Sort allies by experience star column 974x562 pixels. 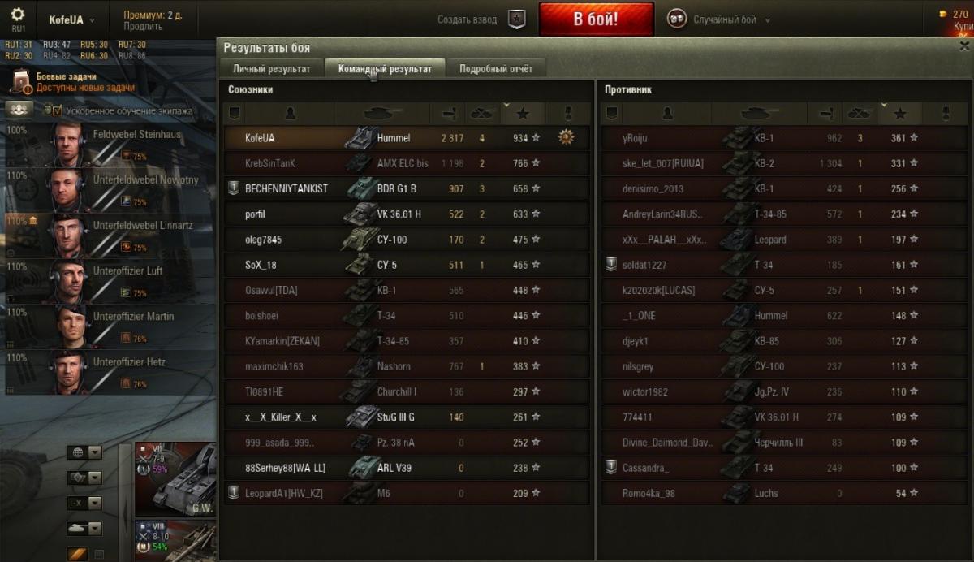pyautogui.click(x=523, y=113)
